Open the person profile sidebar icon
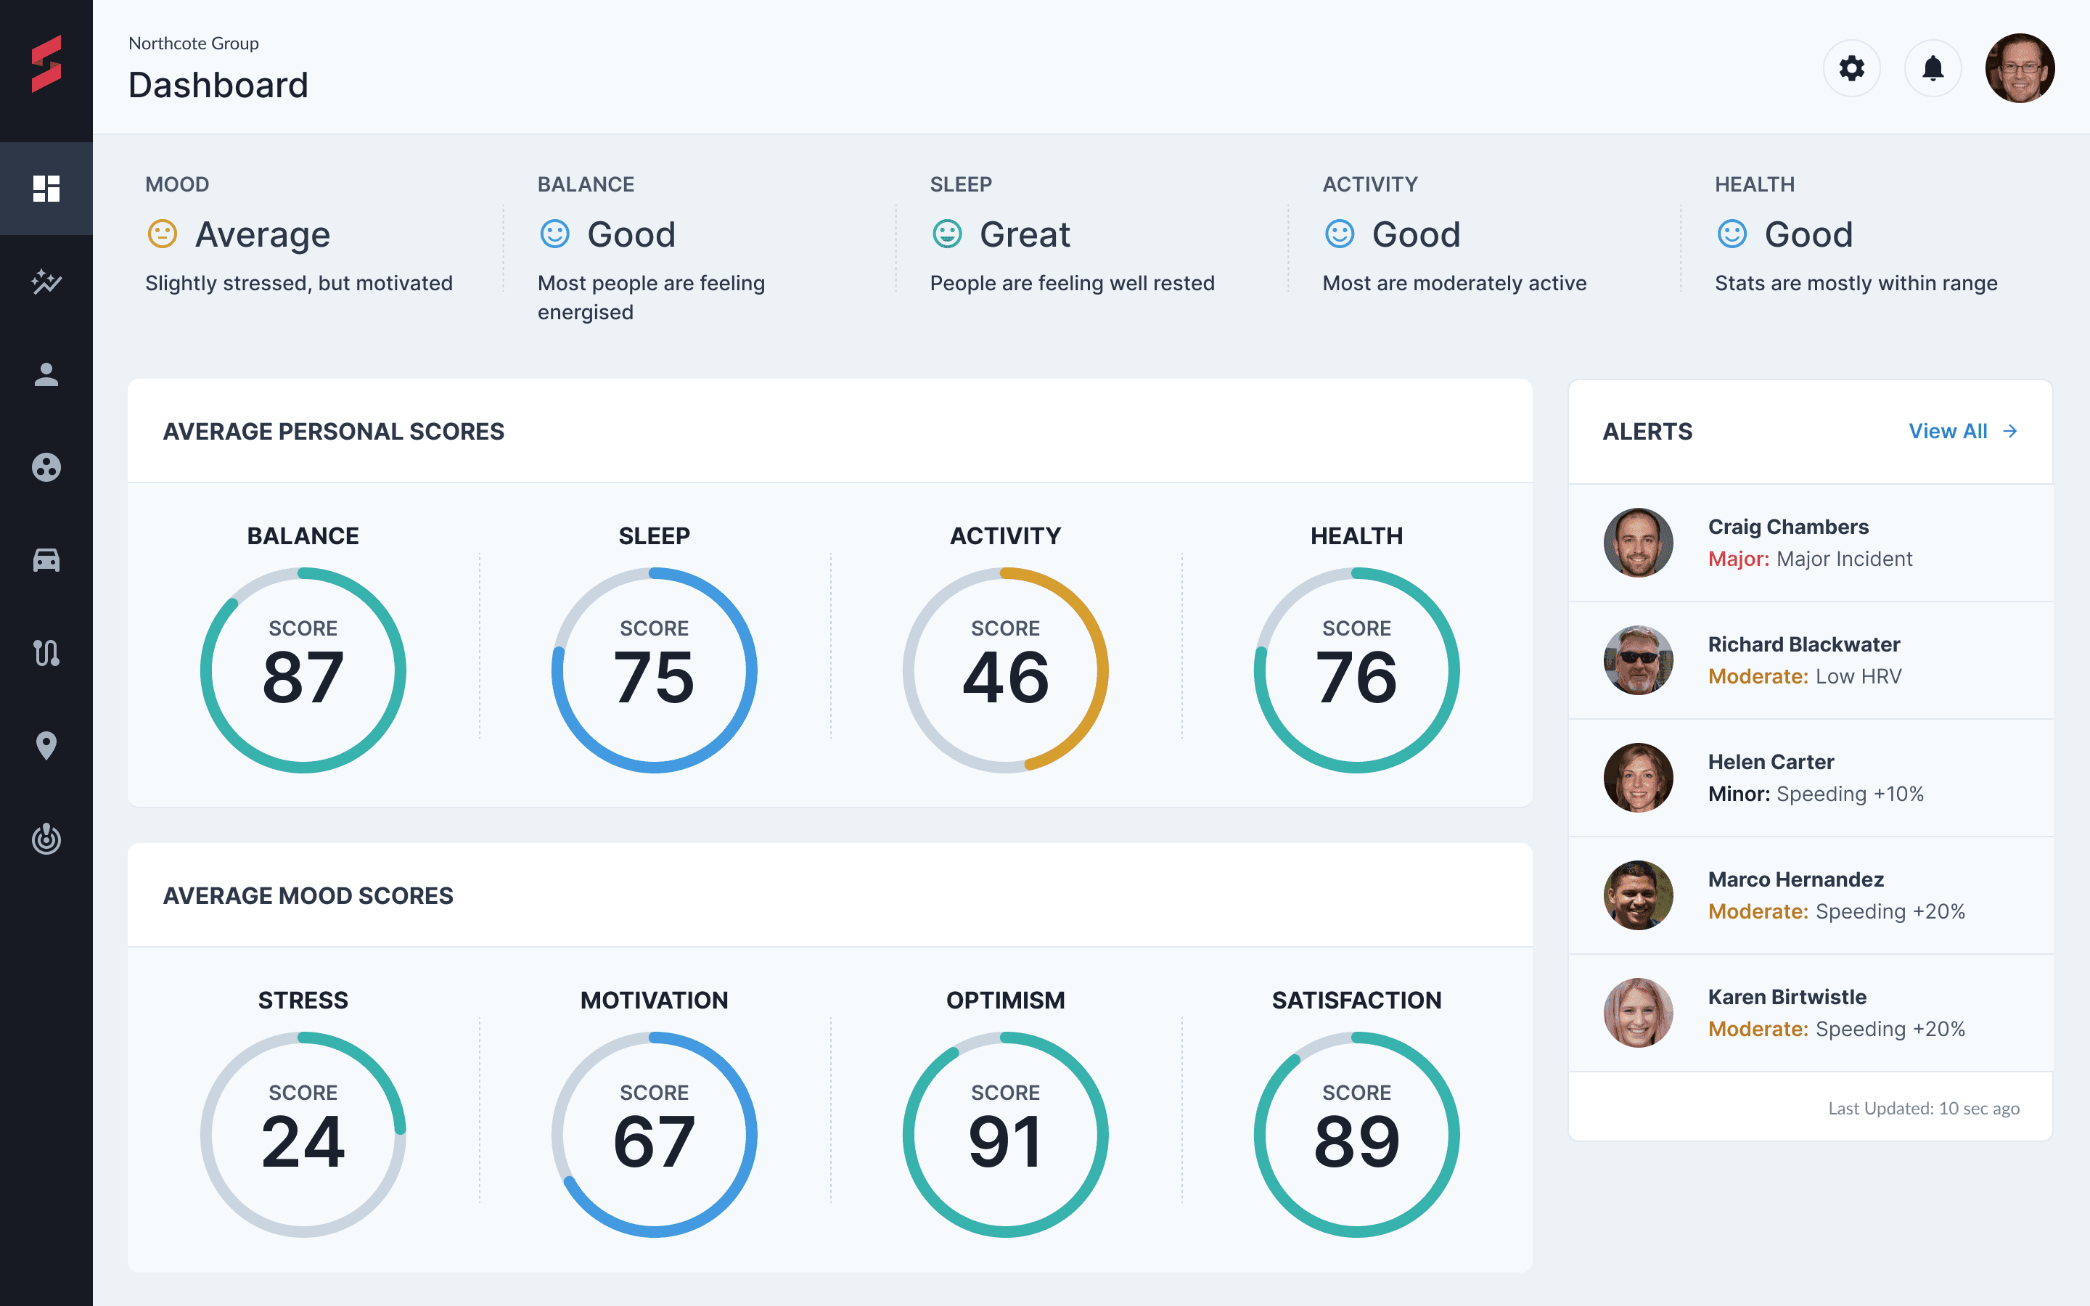Image resolution: width=2090 pixels, height=1306 pixels. pyautogui.click(x=46, y=374)
